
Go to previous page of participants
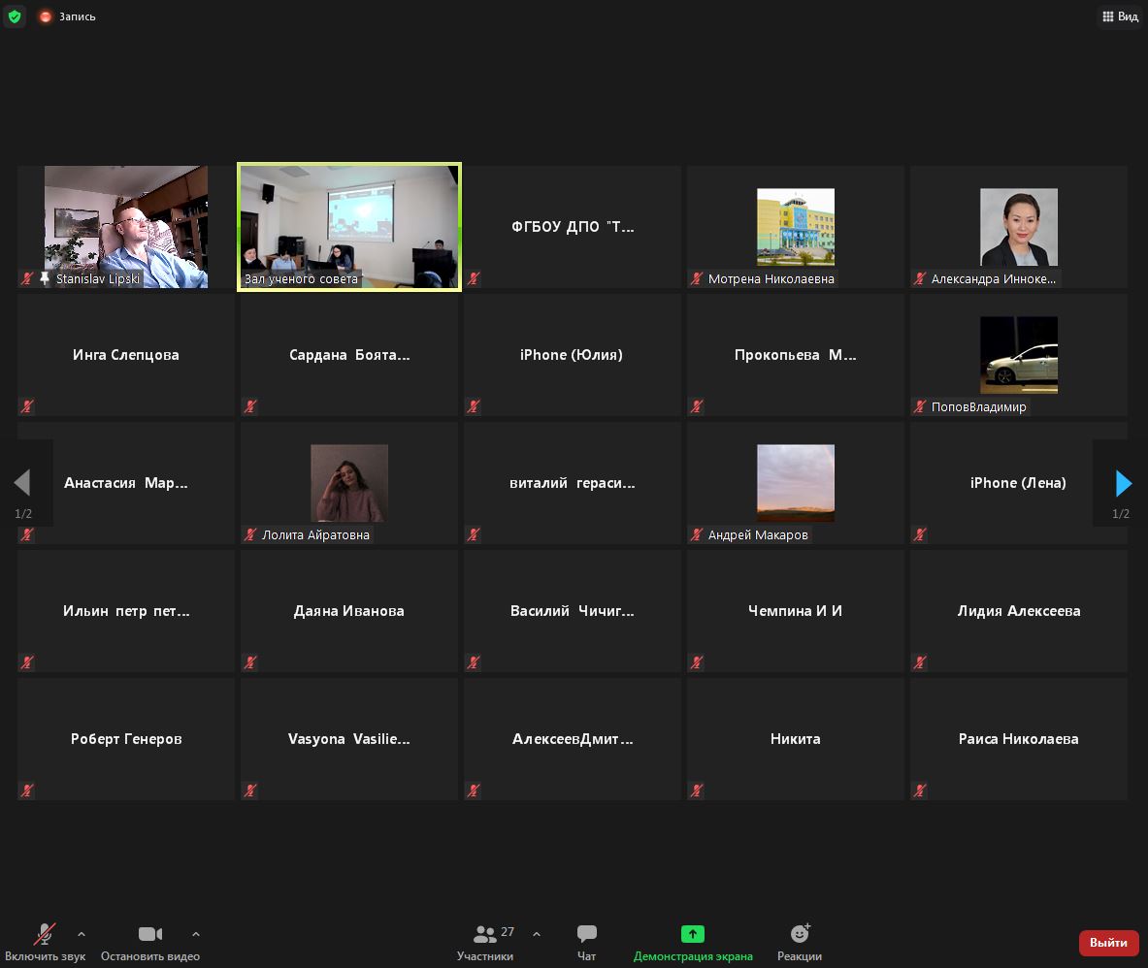pyautogui.click(x=22, y=483)
